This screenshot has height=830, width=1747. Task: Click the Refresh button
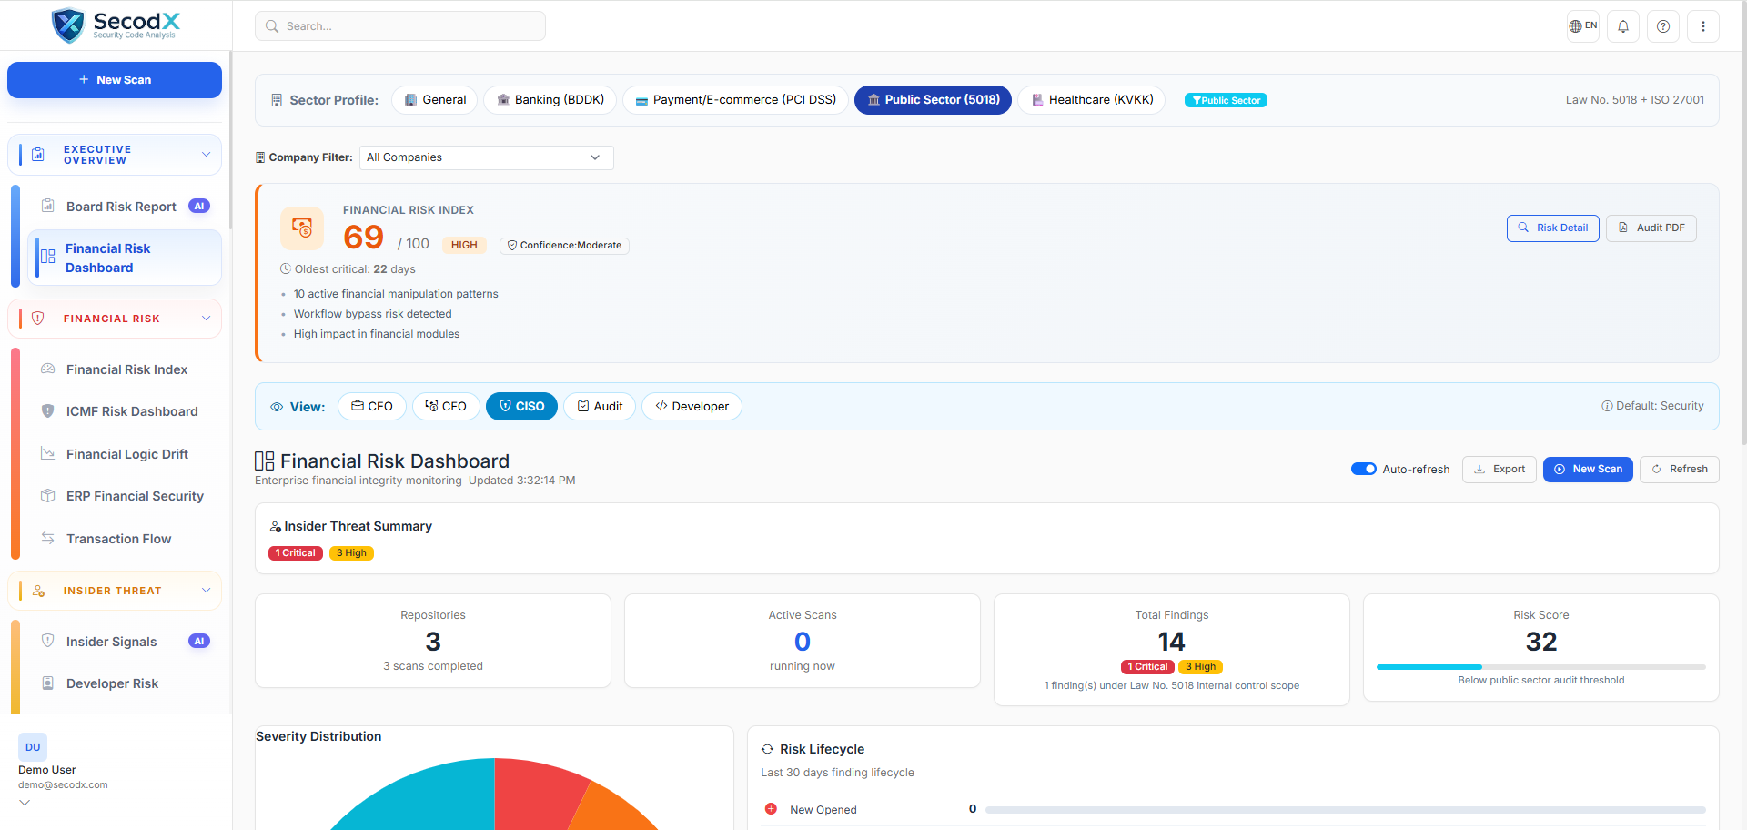coord(1680,470)
